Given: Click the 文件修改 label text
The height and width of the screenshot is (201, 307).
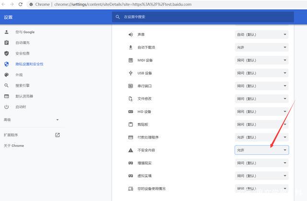Looking at the screenshot, I should tap(144, 99).
